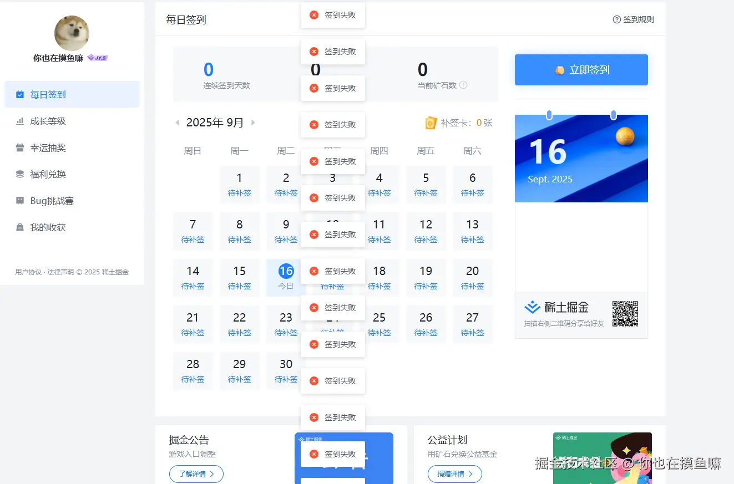Open 福利兑换 in the left sidebar
Image resolution: width=734 pixels, height=484 pixels.
coord(19,174)
